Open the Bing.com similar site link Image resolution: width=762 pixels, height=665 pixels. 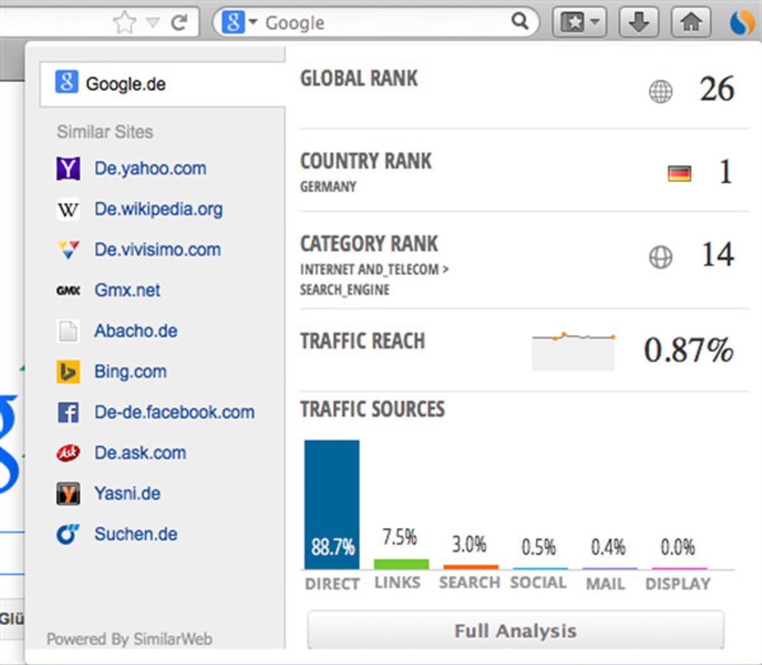point(131,371)
